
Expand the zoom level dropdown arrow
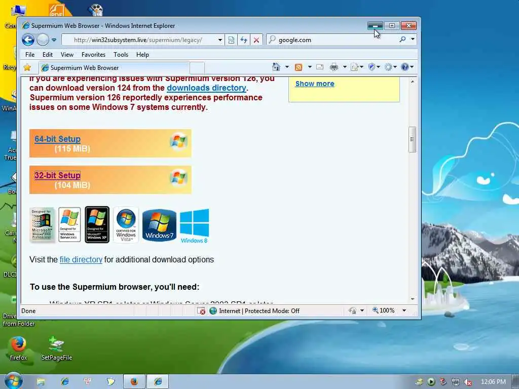pyautogui.click(x=404, y=310)
